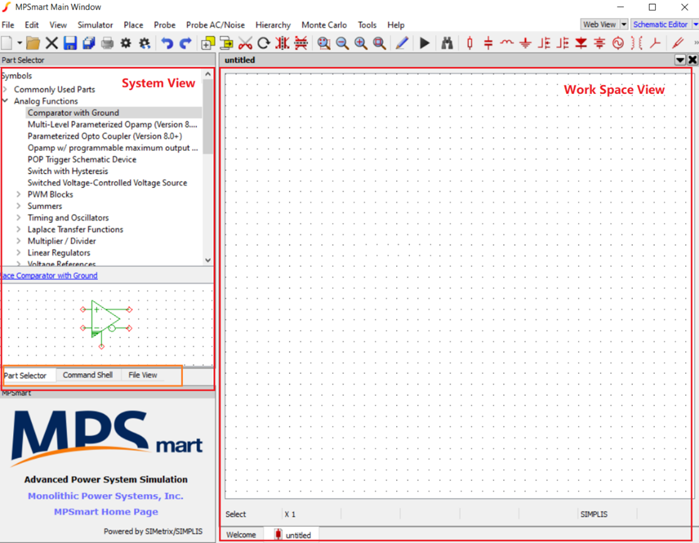Click the duplicate icon with yellow square
This screenshot has width=699, height=543.
(x=208, y=43)
